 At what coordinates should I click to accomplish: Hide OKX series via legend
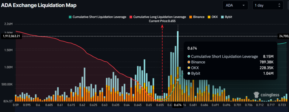(x=213, y=17)
